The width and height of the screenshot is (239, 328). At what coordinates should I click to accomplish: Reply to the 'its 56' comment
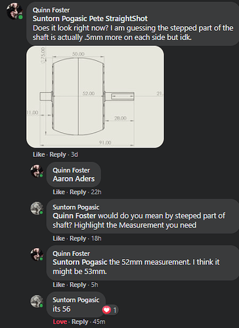[80, 322]
